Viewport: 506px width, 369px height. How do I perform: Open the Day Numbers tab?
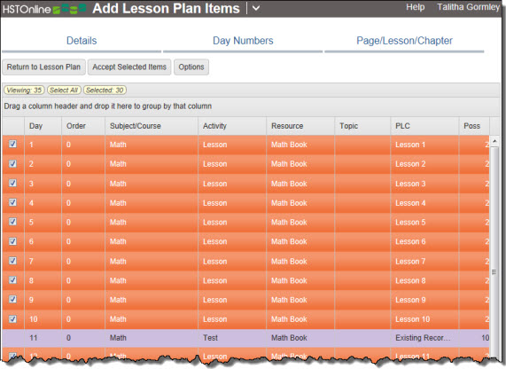tap(243, 41)
